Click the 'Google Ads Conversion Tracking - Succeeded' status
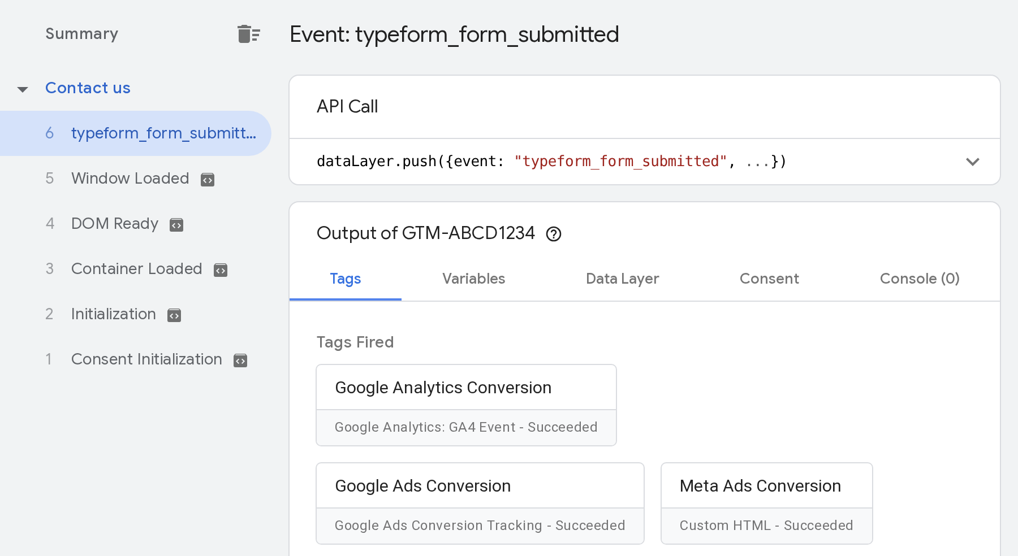The height and width of the screenshot is (556, 1018). click(480, 525)
